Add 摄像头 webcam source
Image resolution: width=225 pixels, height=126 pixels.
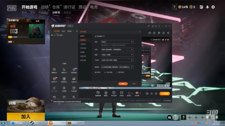(x=106, y=94)
